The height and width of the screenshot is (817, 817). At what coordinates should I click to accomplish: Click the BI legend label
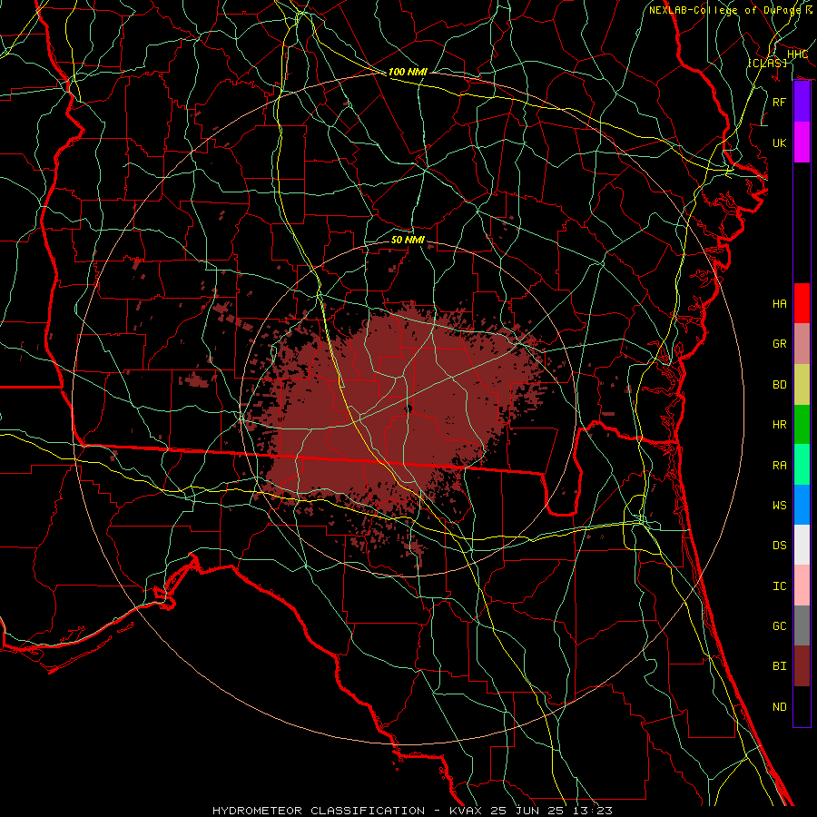point(780,666)
